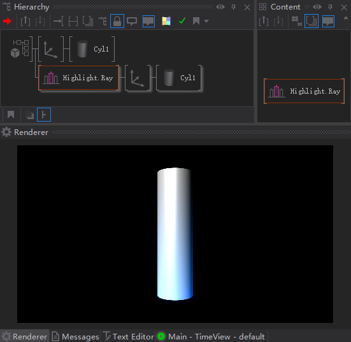Screen dimensions: 351x342
Task: Click the transform axis icon beside Highlight.Ray
Action: [138, 78]
